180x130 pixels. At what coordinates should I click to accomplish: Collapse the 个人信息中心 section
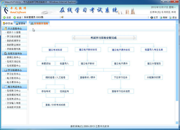14,28
